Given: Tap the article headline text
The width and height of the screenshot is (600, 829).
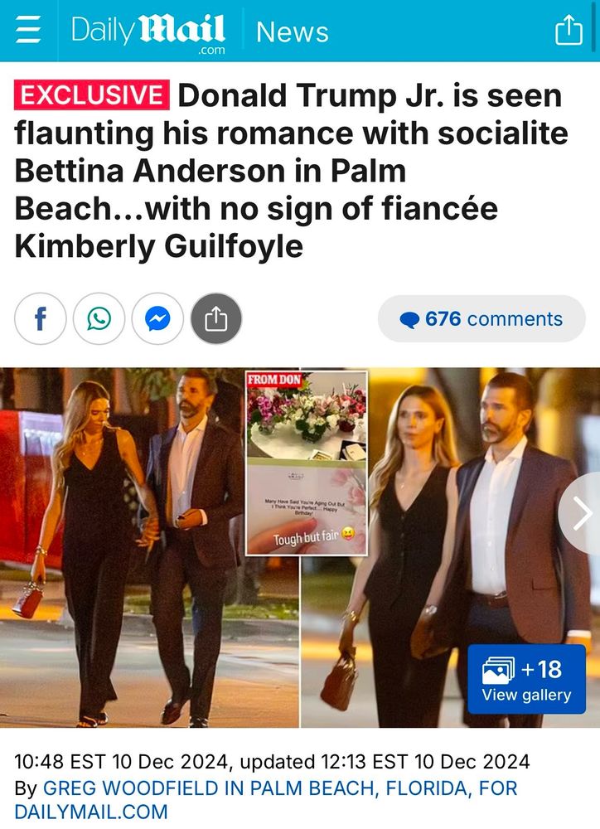Looking at the screenshot, I should click(x=291, y=171).
